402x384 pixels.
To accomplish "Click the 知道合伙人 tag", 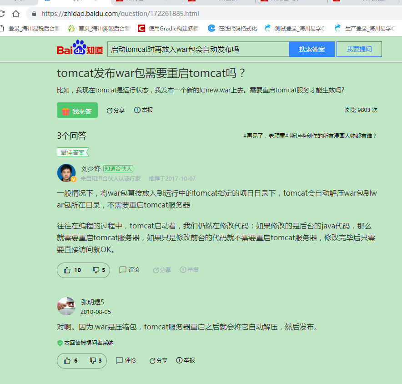I will pyautogui.click(x=118, y=169).
